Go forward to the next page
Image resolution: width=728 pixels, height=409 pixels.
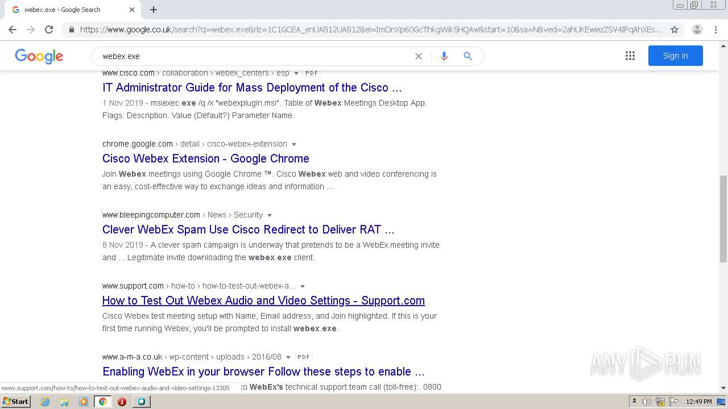pyautogui.click(x=31, y=30)
